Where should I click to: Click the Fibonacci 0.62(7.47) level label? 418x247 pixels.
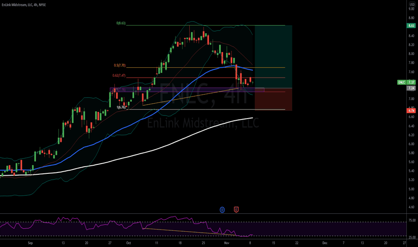tap(119, 75)
